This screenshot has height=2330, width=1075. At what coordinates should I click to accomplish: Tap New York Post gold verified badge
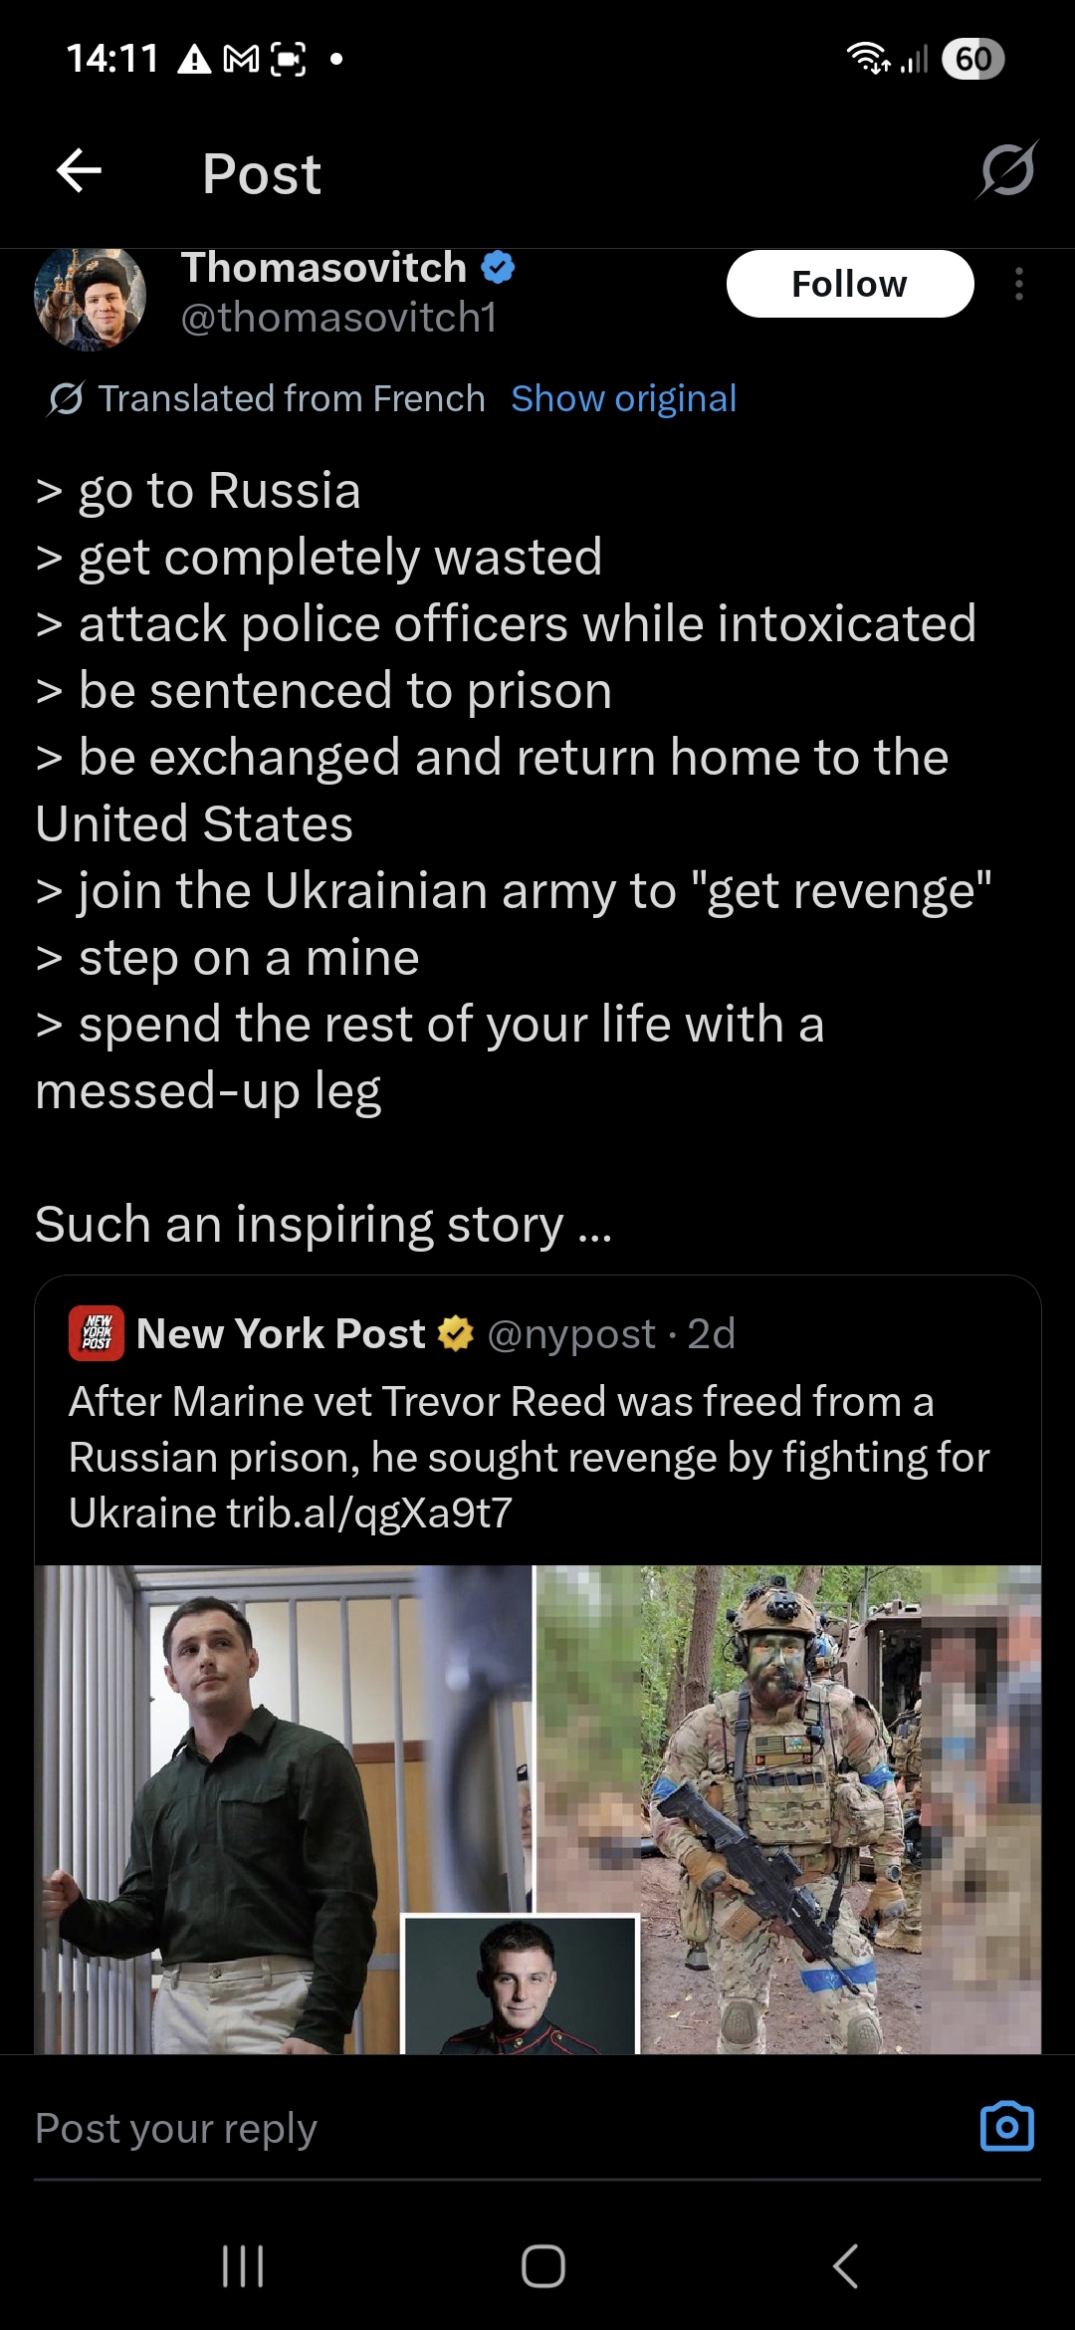click(x=456, y=1333)
